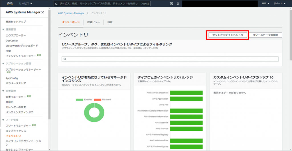Open 高速セットアップ in the sidebar
This screenshot has width=292, height=151.
[16, 22]
